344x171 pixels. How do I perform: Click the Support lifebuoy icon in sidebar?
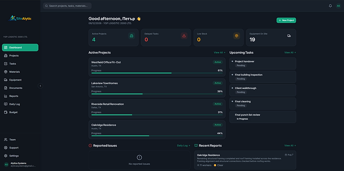click(6, 148)
